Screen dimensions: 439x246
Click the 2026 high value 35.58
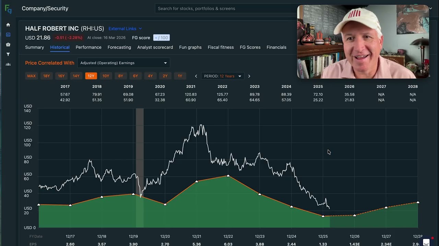tap(349, 94)
